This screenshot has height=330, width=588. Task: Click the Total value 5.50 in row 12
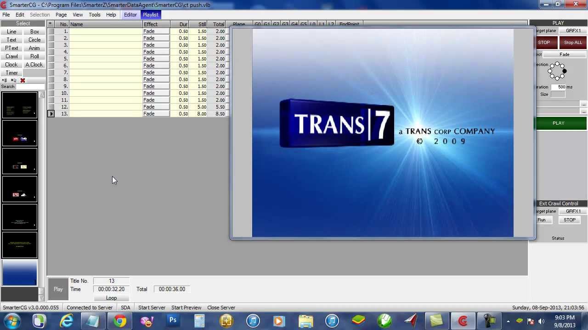216,107
